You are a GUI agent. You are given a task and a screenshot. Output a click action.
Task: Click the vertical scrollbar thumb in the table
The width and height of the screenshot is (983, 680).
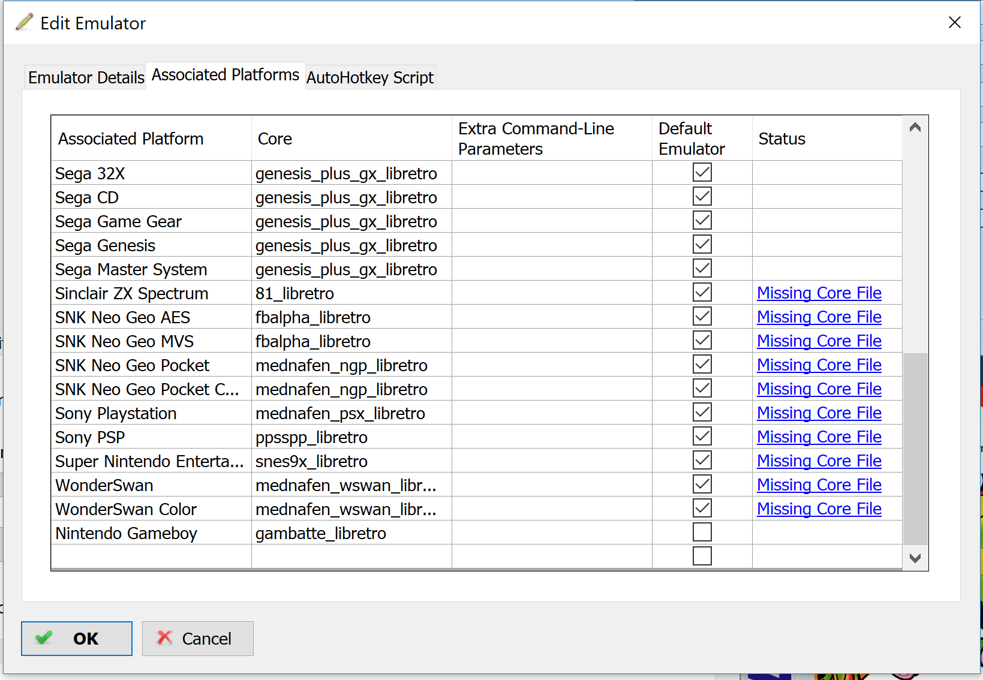point(915,449)
